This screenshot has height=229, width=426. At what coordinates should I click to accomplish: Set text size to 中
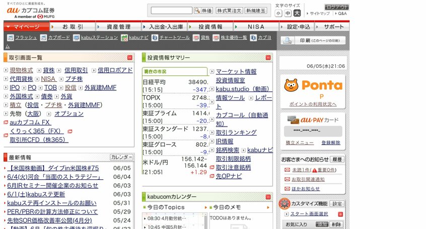[x=288, y=13]
